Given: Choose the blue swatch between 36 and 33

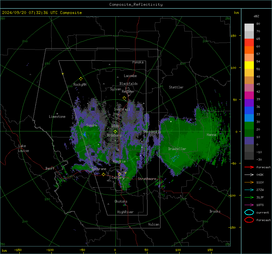Looking at the screenshot, I should click(249, 110).
